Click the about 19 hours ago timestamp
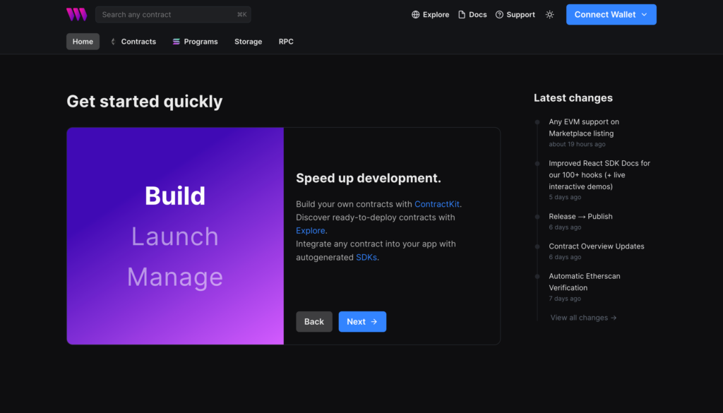Screen dimensions: 723x413 pyautogui.click(x=577, y=144)
